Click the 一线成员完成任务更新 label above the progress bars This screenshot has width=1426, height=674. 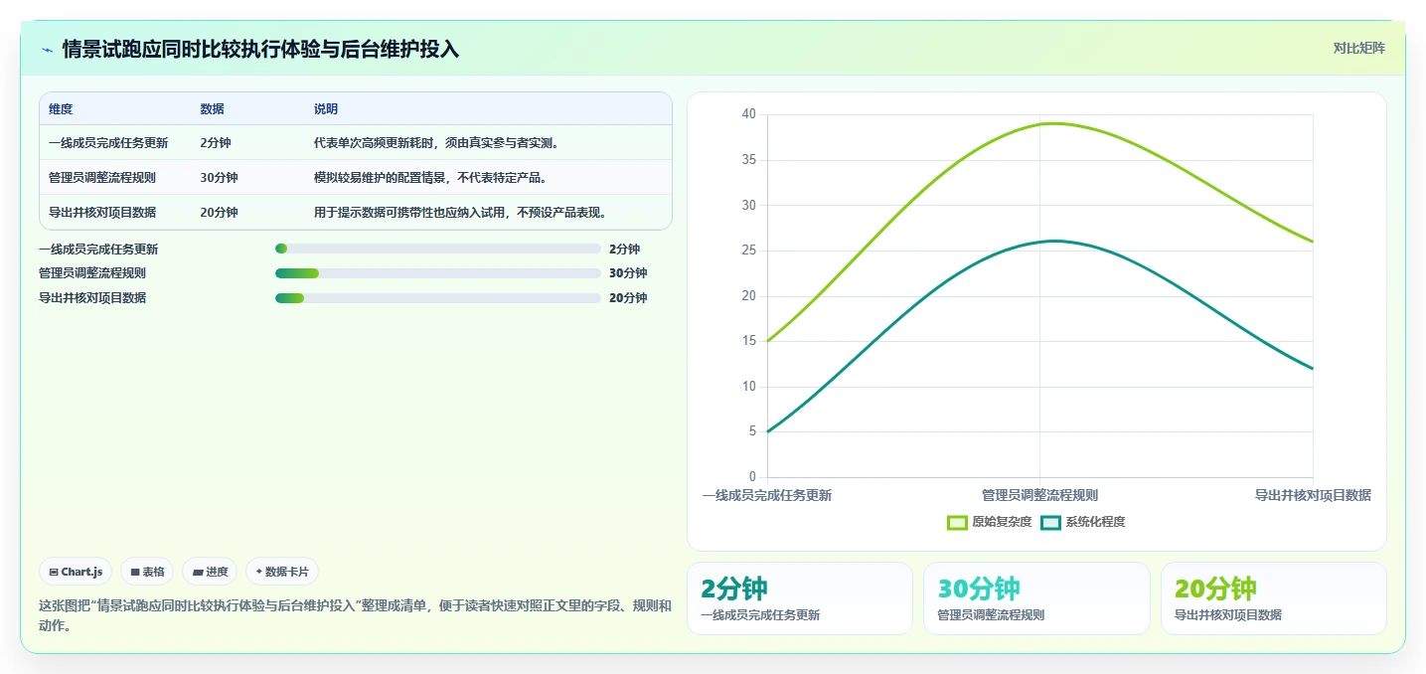click(98, 250)
